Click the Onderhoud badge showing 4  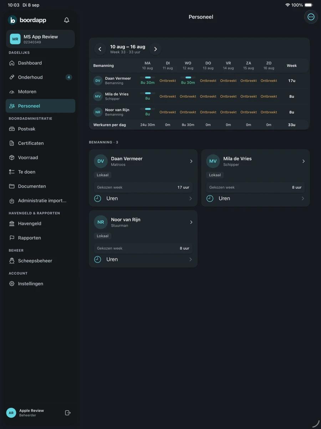pyautogui.click(x=69, y=77)
